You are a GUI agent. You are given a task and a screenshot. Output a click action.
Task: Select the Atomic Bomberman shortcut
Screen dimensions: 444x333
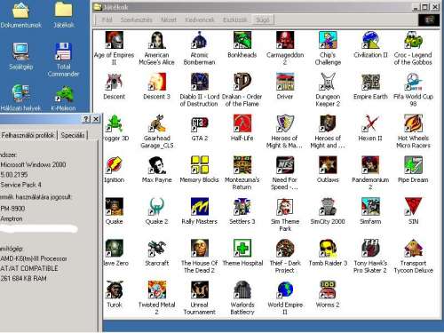200,40
